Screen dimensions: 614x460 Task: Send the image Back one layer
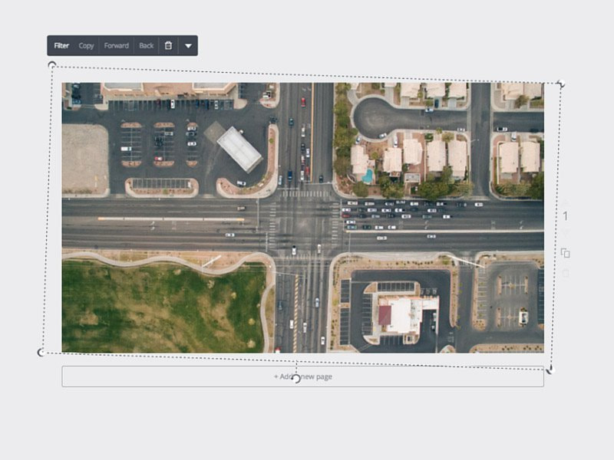pos(147,45)
